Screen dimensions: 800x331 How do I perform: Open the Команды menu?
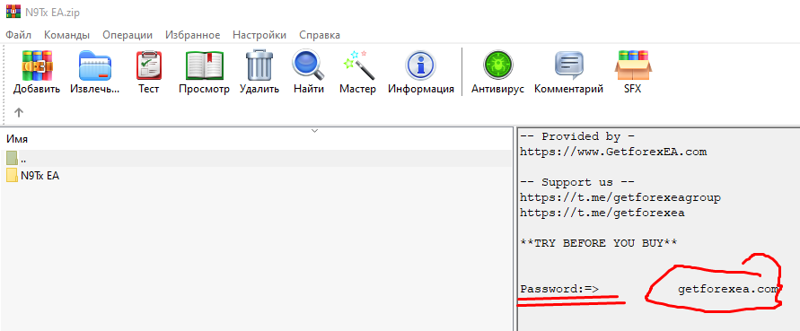click(x=66, y=35)
